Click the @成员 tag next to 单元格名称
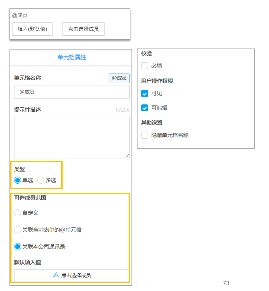 click(119, 78)
